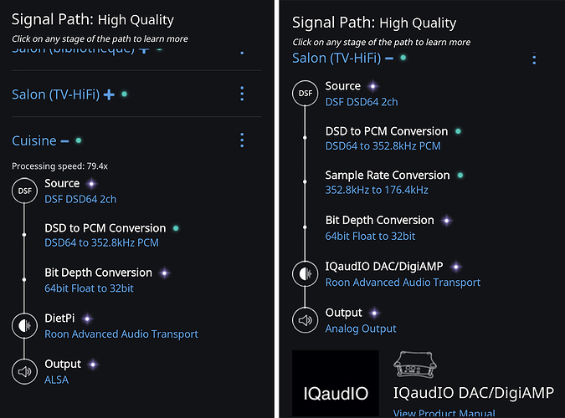Click the Analog Output speaker icon
Viewport: 565px width, 418px height.
click(x=306, y=320)
